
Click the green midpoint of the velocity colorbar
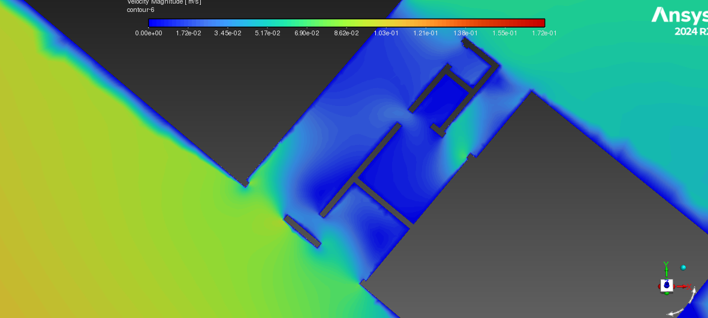(x=347, y=23)
